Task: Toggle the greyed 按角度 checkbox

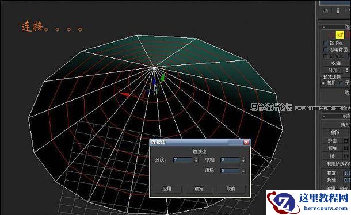Action: pyautogui.click(x=326, y=56)
